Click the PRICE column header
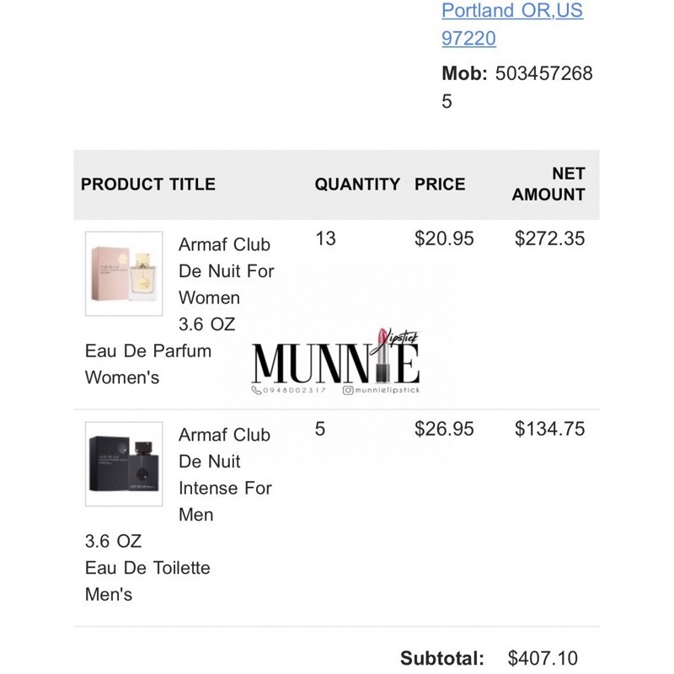 click(440, 185)
